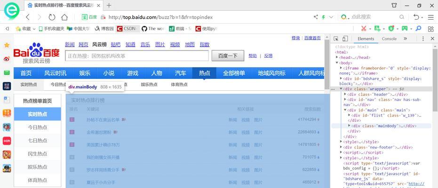Viewport: 438px width, 188px height.
Task: Open the green mail sidebar icon
Action: click(7, 73)
